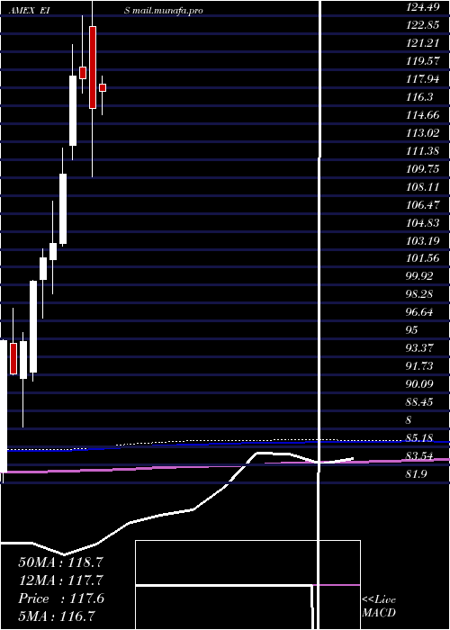Click the 91.73 price axis label
Screen dimensions: 450x630
pos(420,366)
